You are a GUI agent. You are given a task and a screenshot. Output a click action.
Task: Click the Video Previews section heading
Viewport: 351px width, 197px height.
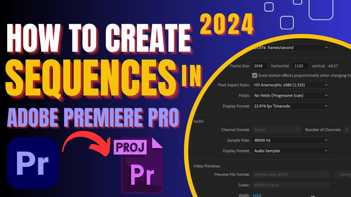tap(207, 166)
